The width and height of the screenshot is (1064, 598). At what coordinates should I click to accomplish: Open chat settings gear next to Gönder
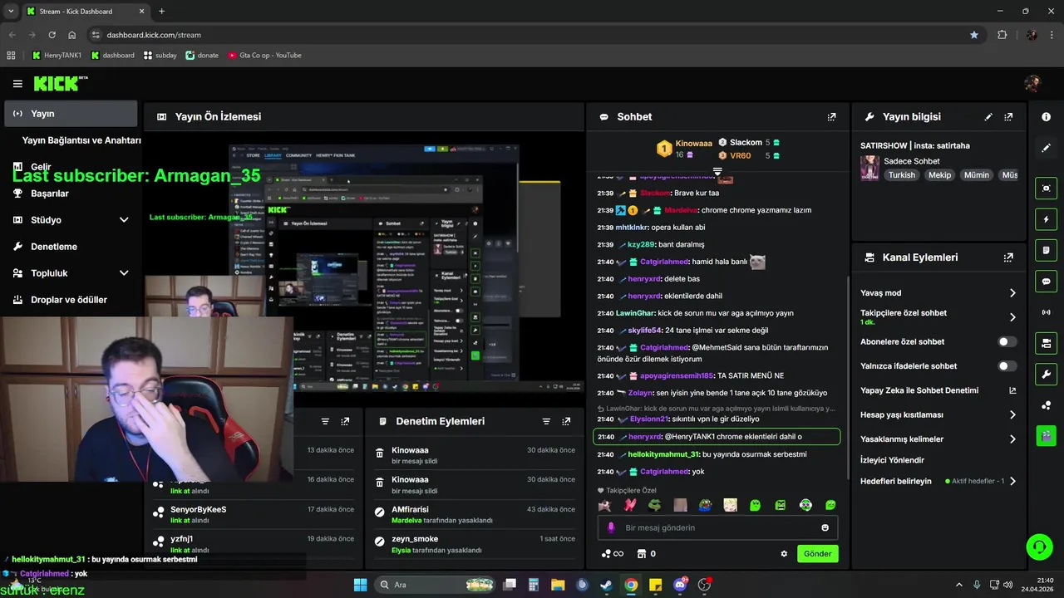coord(783,554)
